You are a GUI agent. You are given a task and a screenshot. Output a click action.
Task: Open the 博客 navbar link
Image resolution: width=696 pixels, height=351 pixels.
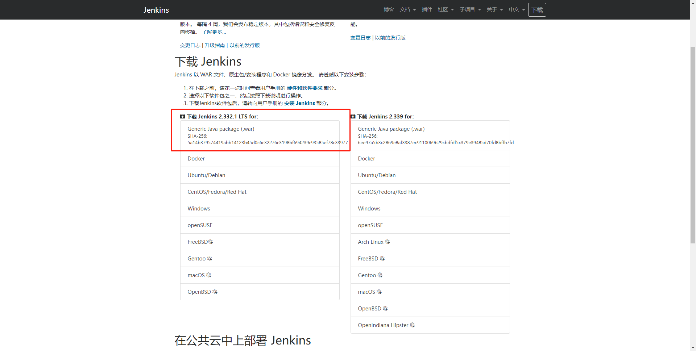click(389, 9)
